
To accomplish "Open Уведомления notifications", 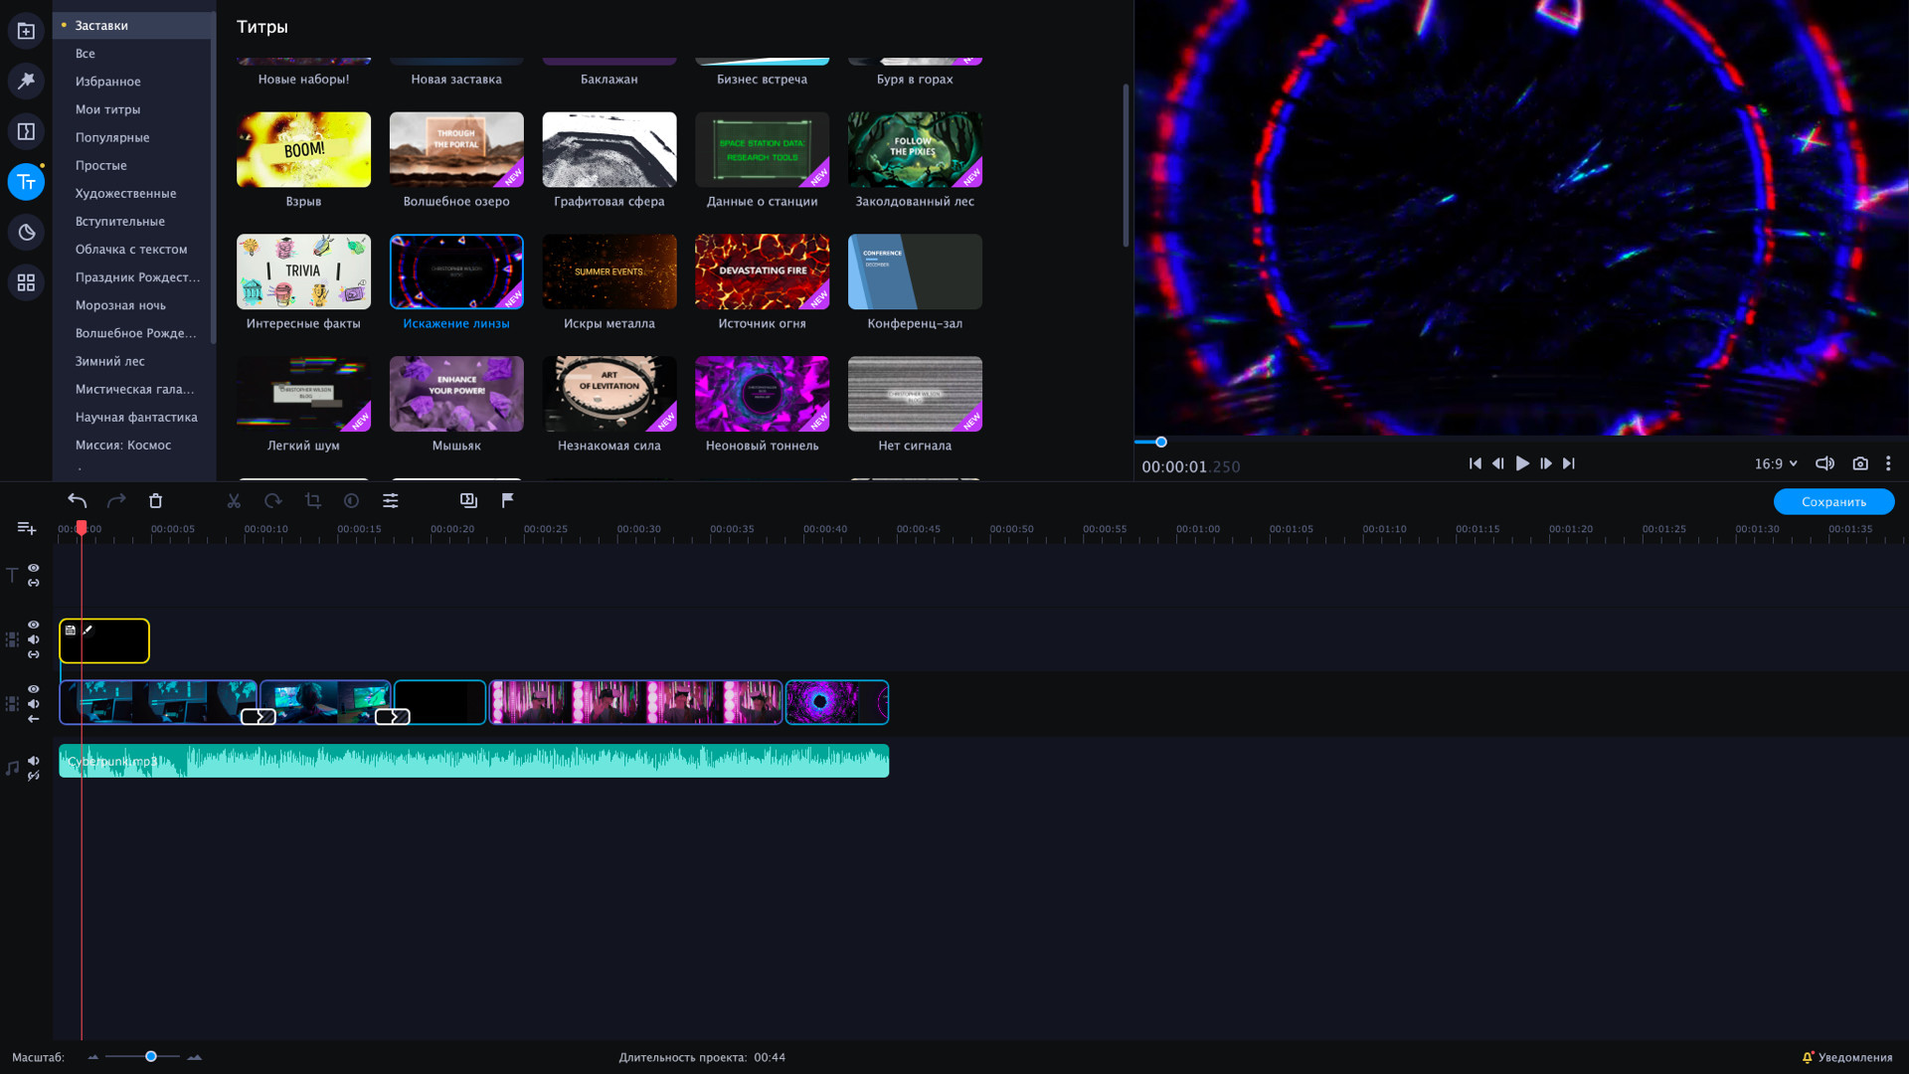I will coord(1847,1057).
